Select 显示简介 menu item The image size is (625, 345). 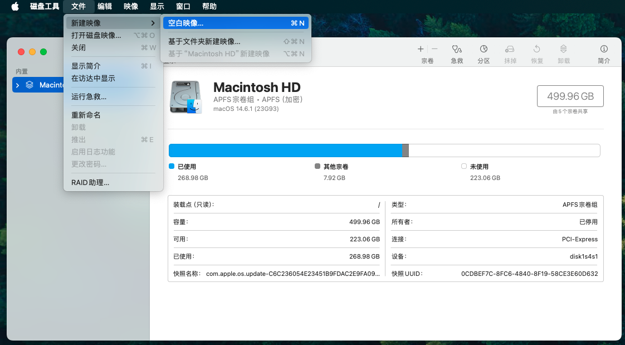[113, 66]
